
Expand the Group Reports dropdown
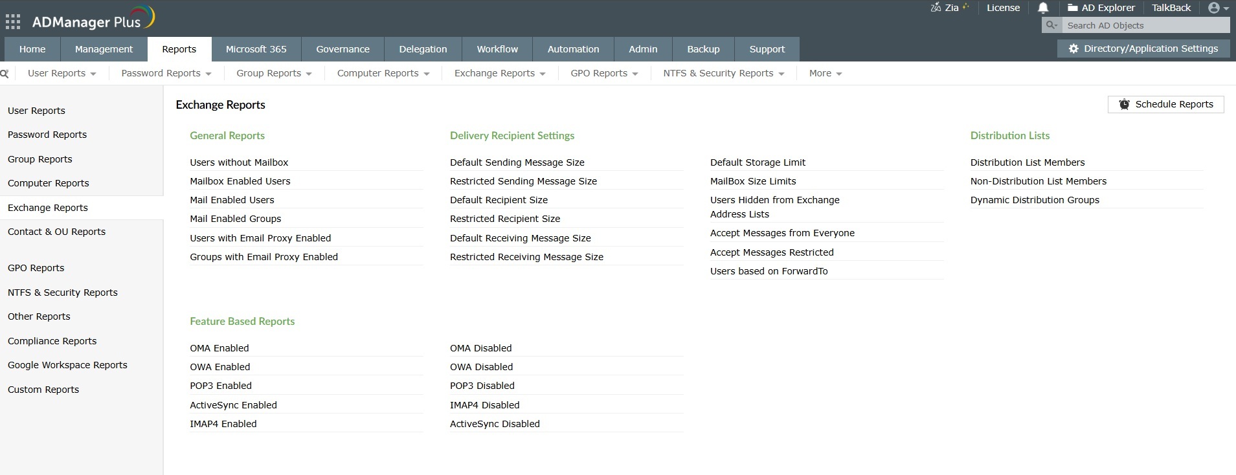274,73
